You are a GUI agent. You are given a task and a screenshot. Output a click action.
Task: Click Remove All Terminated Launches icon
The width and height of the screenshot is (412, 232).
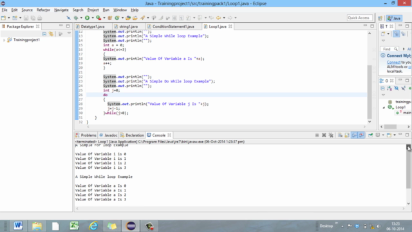pyautogui.click(x=331, y=135)
